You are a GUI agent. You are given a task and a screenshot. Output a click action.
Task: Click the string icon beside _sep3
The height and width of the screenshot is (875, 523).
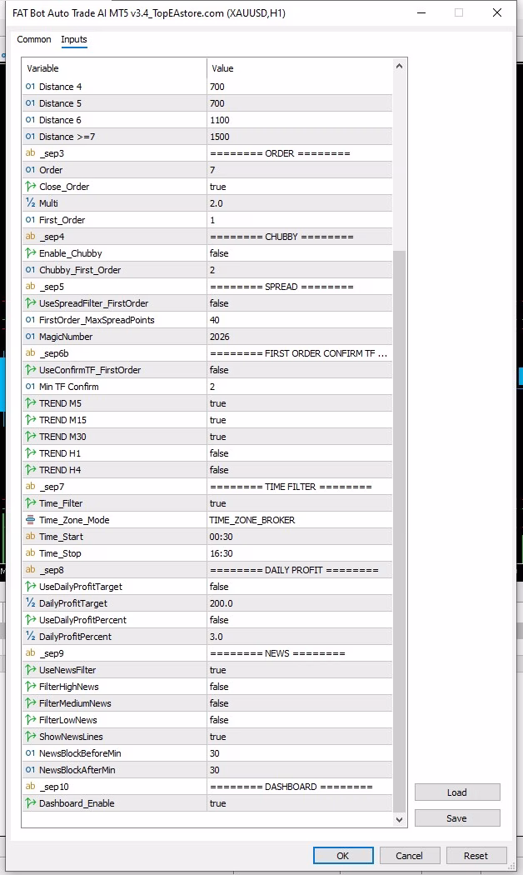click(30, 152)
